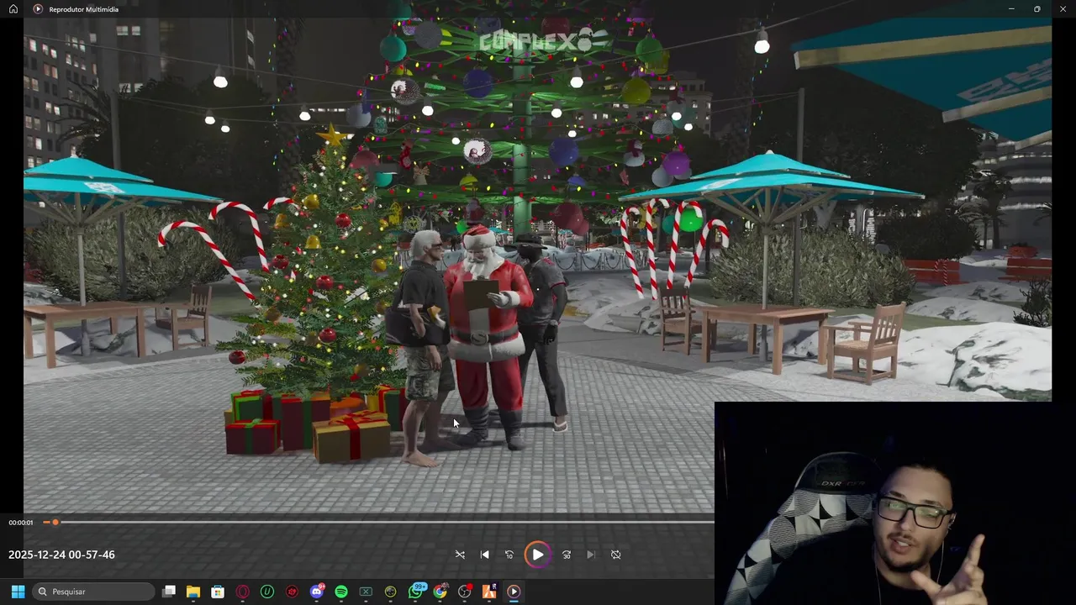Restore down the media player window

click(1037, 9)
